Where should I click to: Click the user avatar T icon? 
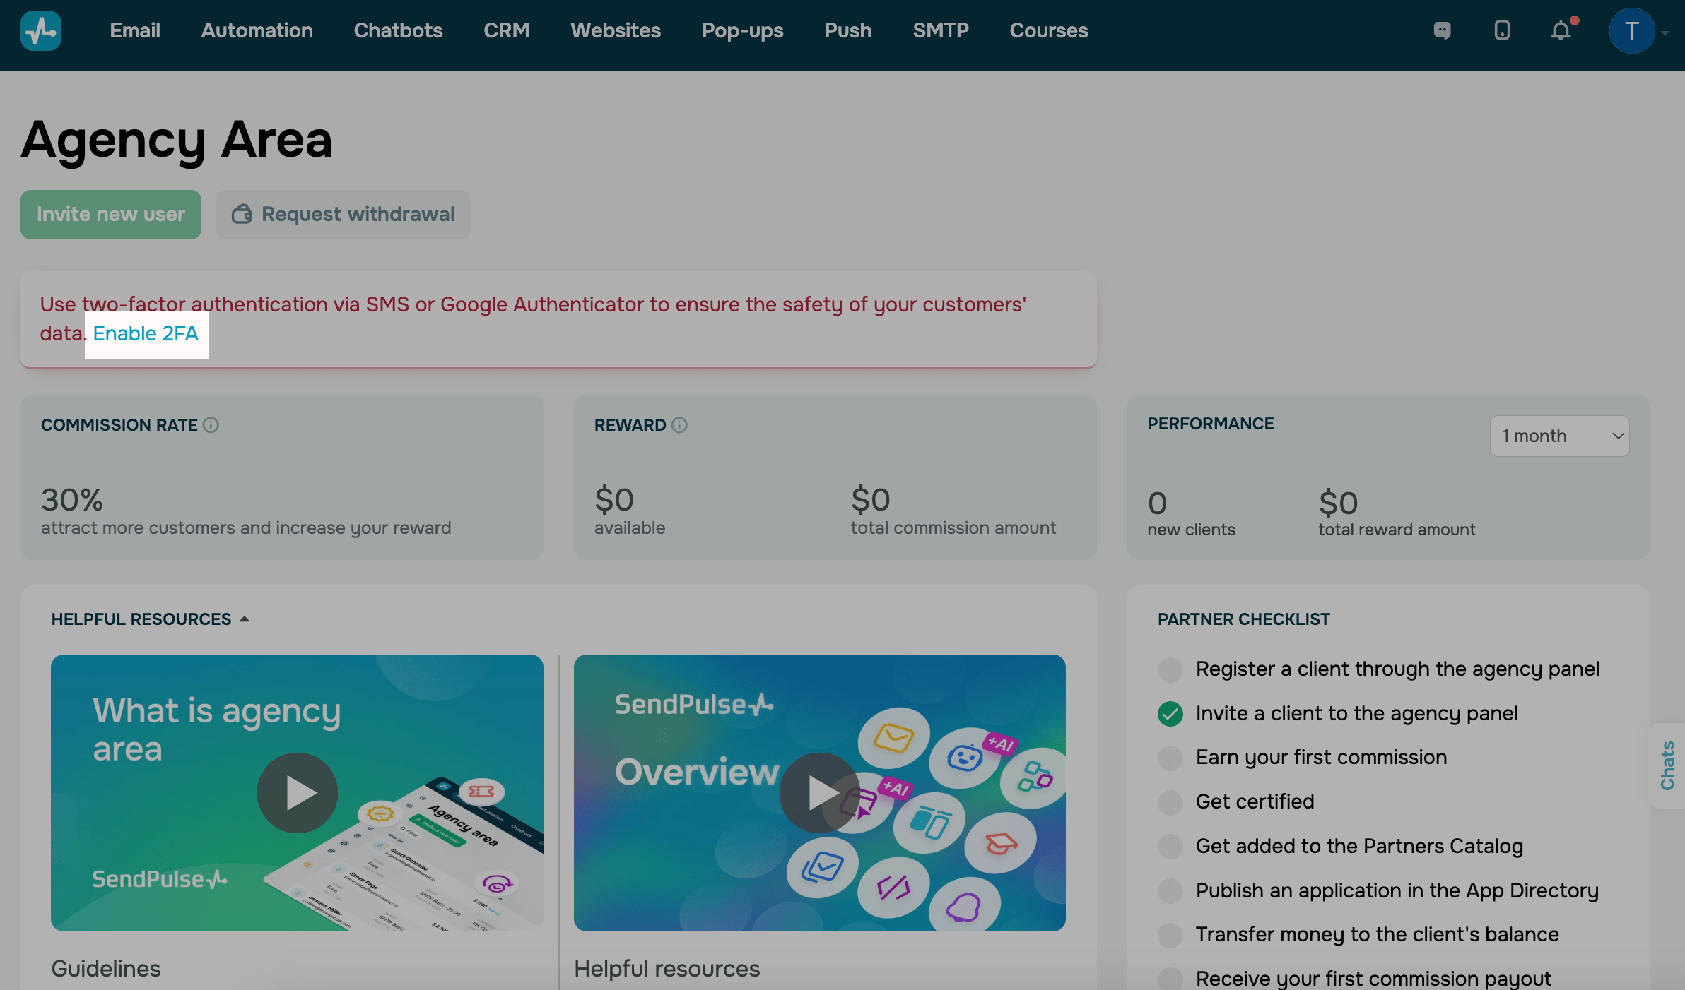point(1631,31)
